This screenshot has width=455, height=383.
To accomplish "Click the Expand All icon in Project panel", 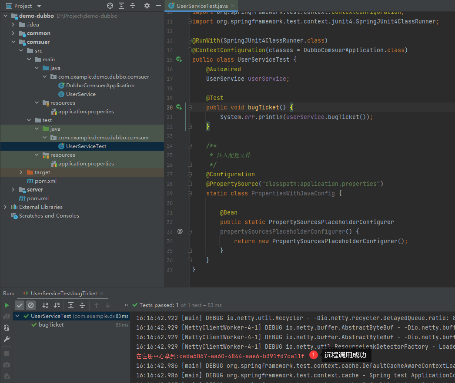I will click(121, 6).
